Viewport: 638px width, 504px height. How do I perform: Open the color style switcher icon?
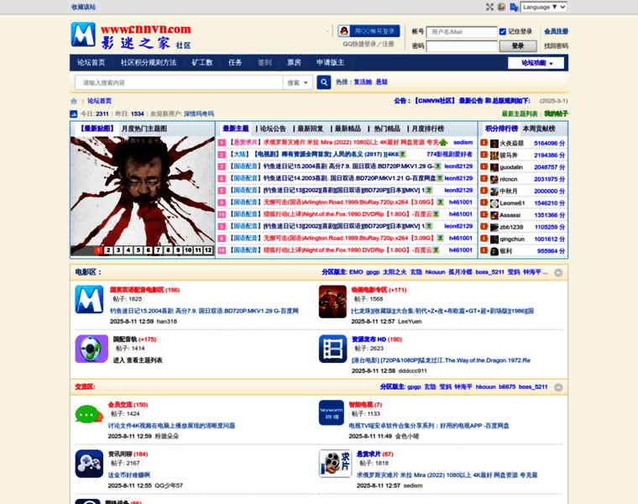(x=501, y=7)
